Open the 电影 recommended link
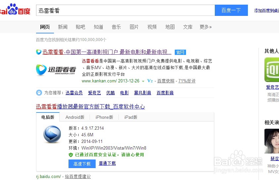This screenshot has width=279, height=180. [x=124, y=93]
